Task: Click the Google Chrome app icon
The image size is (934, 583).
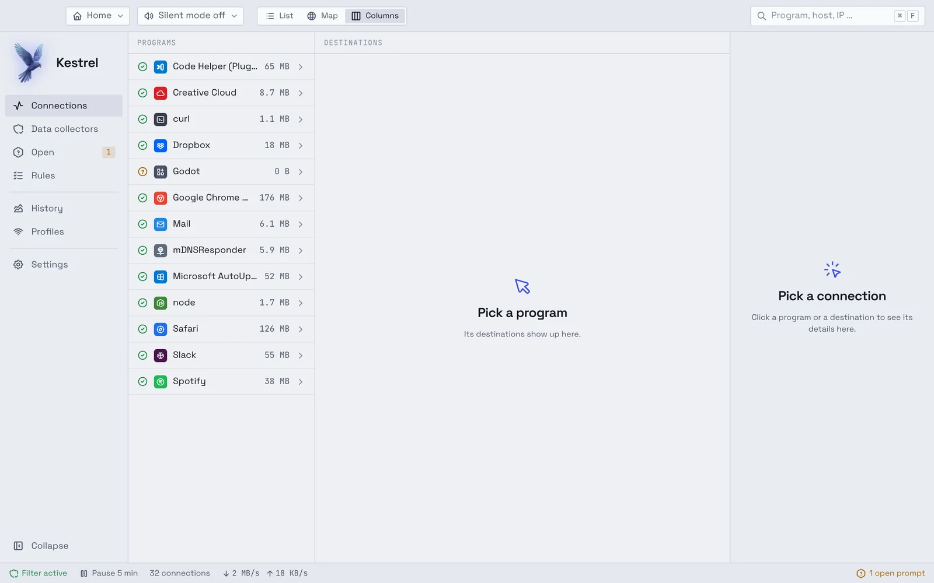Action: click(x=161, y=198)
